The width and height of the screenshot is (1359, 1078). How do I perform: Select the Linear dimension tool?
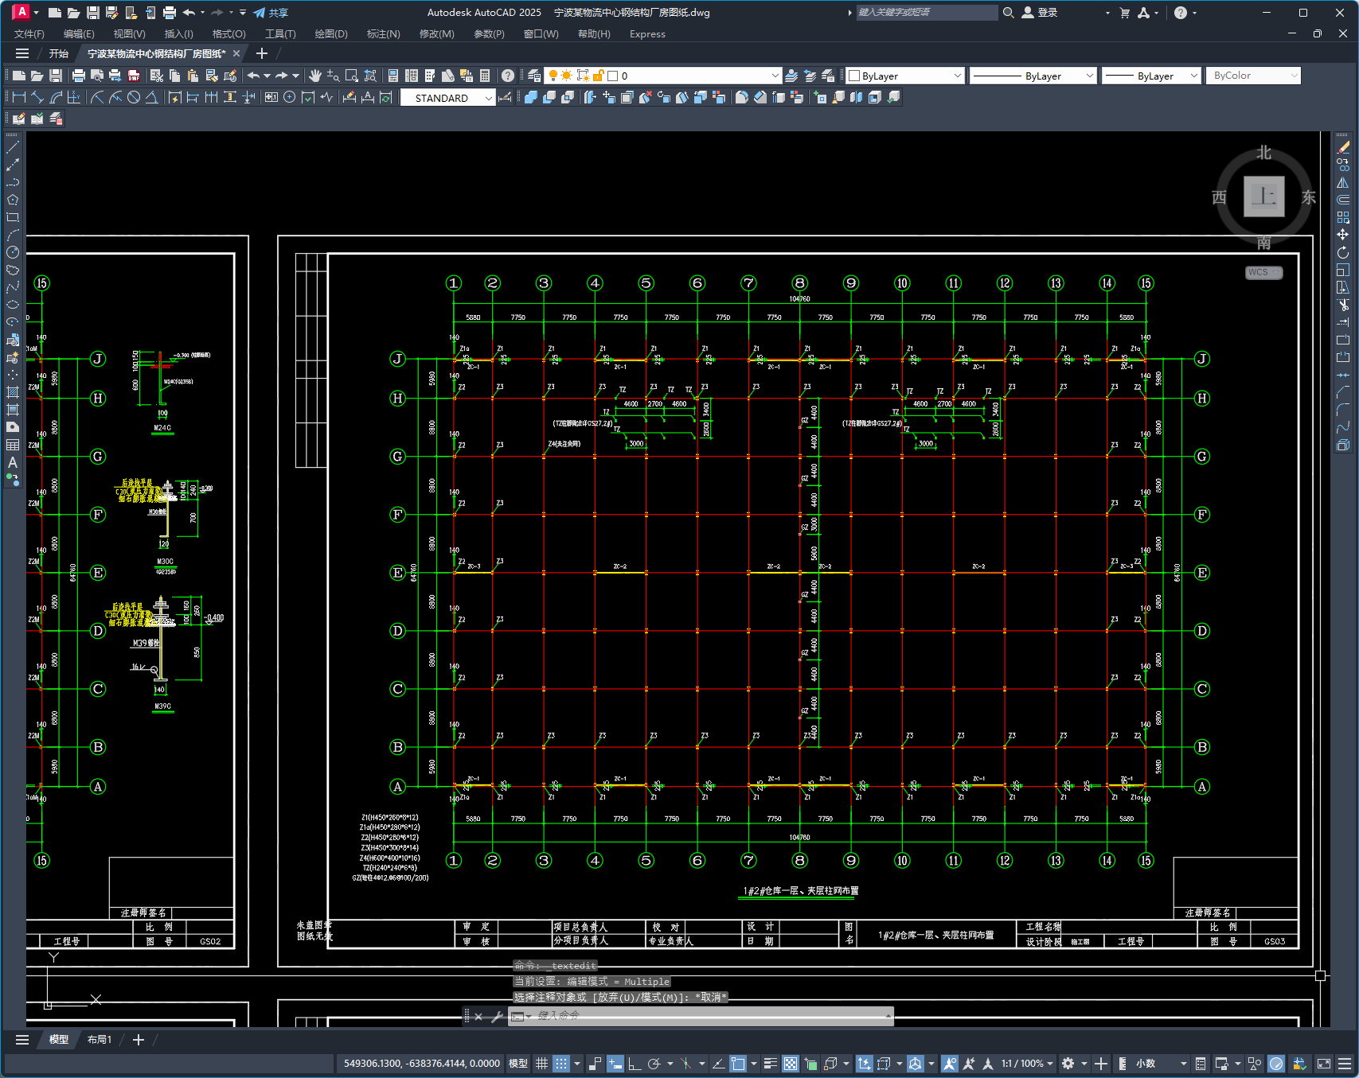(19, 97)
